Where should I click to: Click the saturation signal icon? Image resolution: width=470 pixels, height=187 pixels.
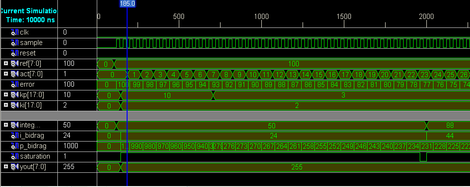tap(14, 157)
